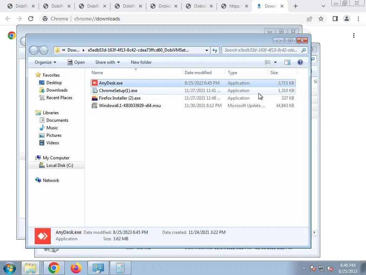Open Desktop in Favorites

[x=54, y=83]
